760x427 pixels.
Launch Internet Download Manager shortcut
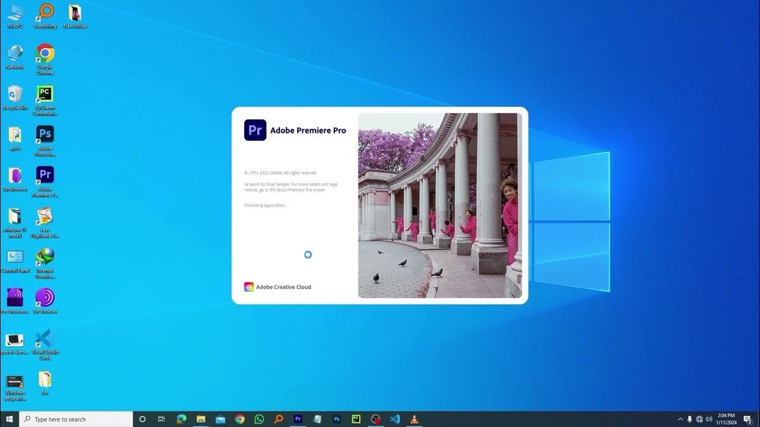[x=45, y=263]
